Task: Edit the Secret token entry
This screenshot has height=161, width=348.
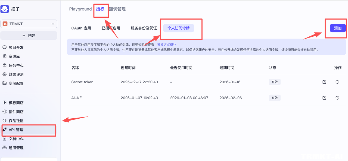Action: pos(324,82)
